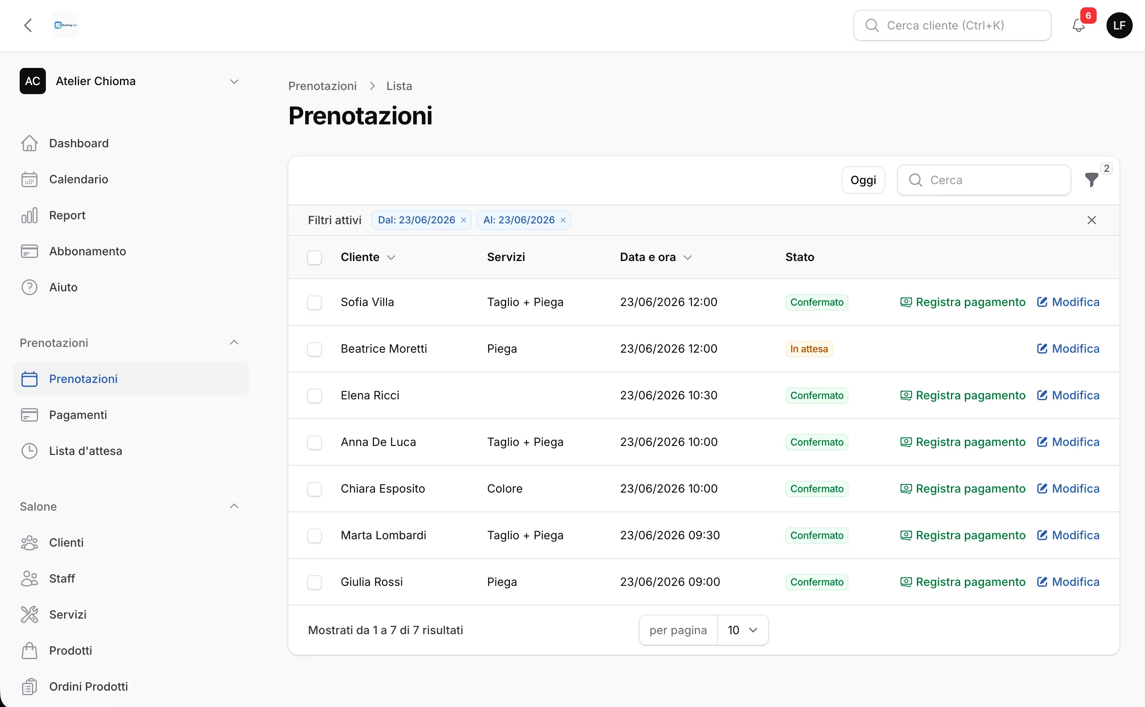The height and width of the screenshot is (707, 1145).
Task: Toggle the select-all header checkbox
Action: (x=315, y=258)
